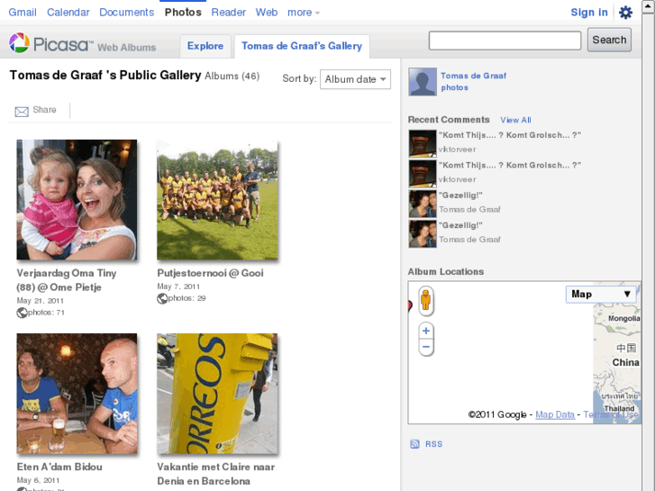The image size is (655, 491).
Task: Open first Komt Thijs comment thumbnail
Action: point(423,143)
